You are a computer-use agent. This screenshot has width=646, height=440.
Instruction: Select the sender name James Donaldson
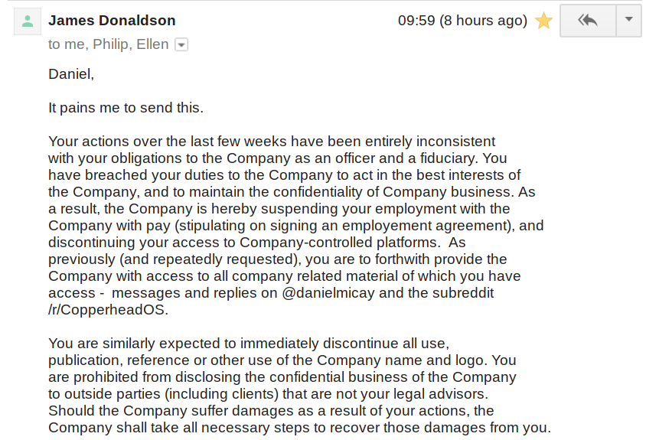[x=112, y=21]
